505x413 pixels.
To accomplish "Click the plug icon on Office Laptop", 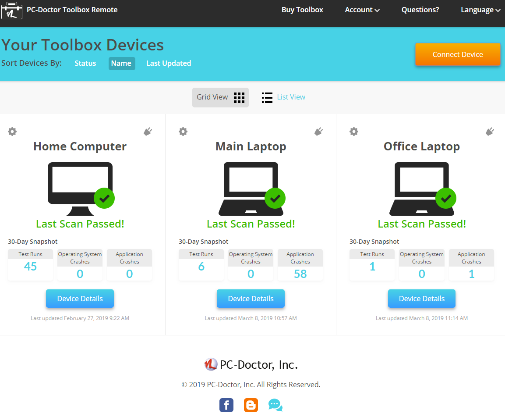I will (490, 132).
